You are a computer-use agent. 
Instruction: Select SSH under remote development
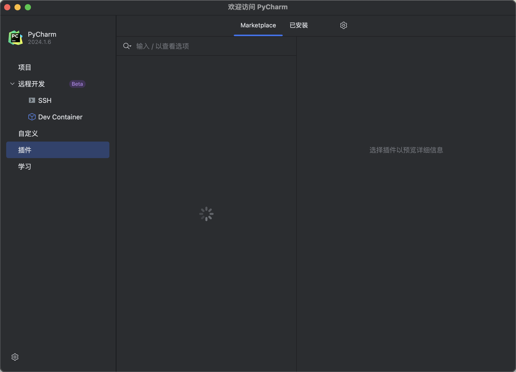pos(45,100)
